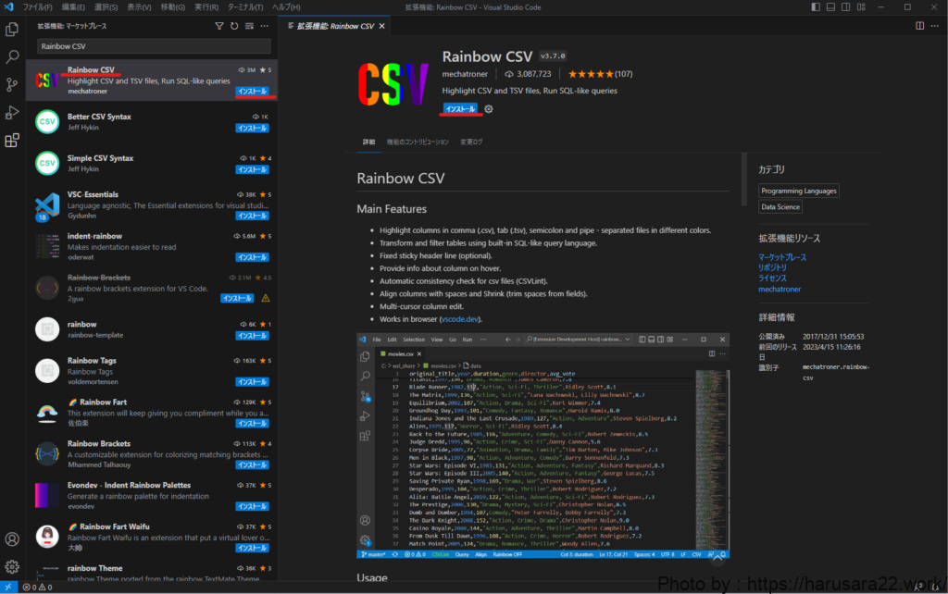Open the editor more actions ellipsis menu

coord(933,26)
